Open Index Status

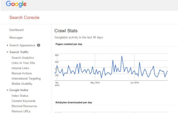tap(20, 96)
